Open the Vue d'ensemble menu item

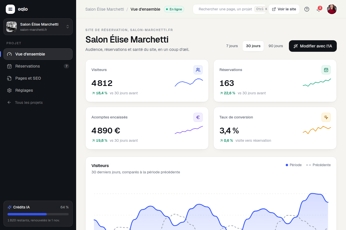(38, 54)
